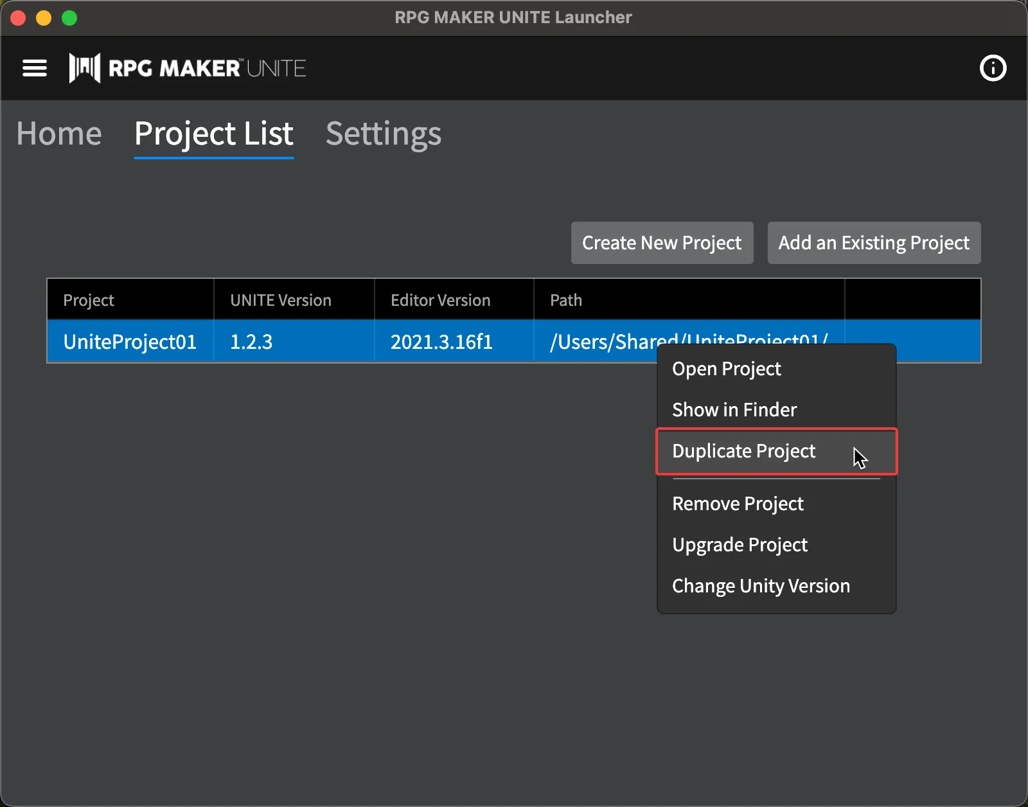Open the hamburger menu icon
This screenshot has height=807, width=1028.
click(x=35, y=68)
